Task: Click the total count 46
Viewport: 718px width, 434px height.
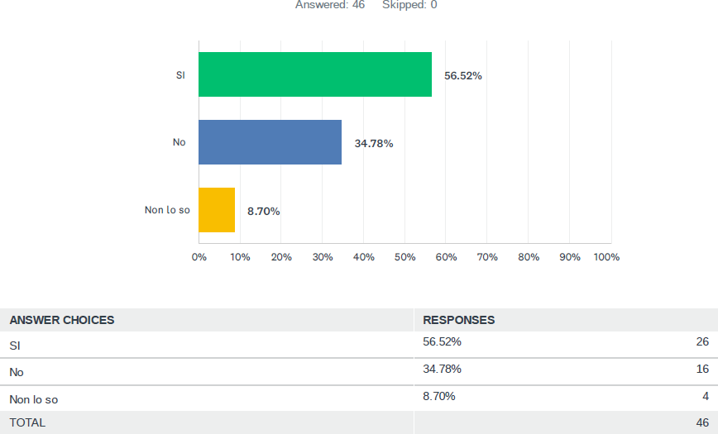Action: tap(702, 422)
